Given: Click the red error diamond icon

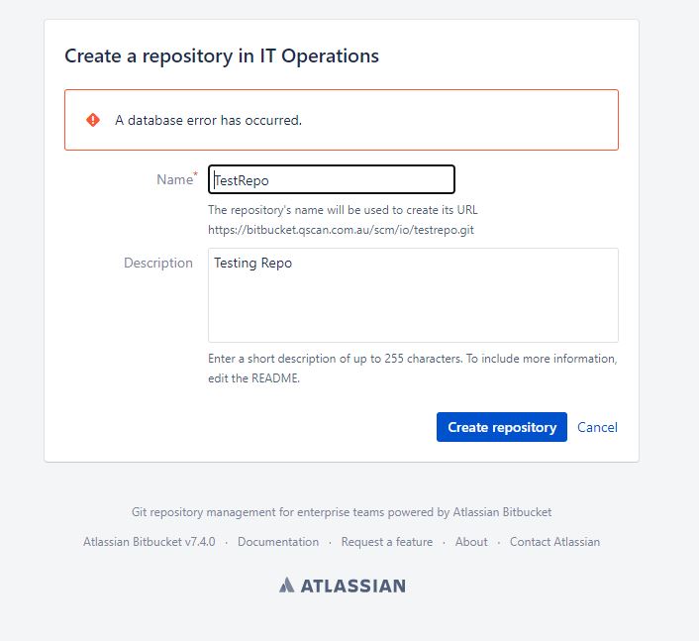Looking at the screenshot, I should (93, 120).
